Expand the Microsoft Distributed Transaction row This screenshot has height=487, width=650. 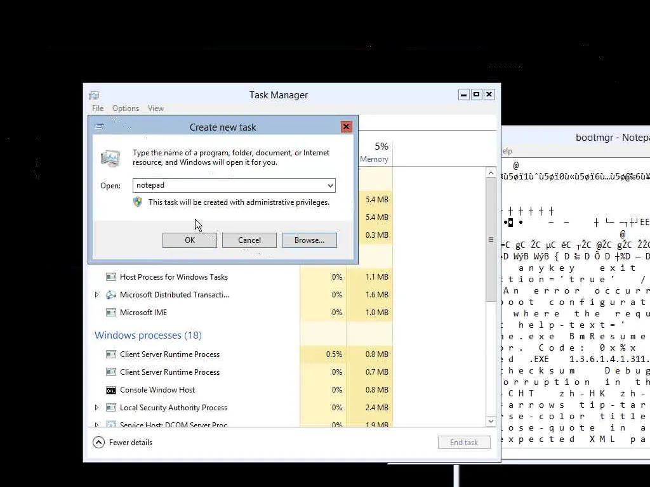(x=96, y=295)
